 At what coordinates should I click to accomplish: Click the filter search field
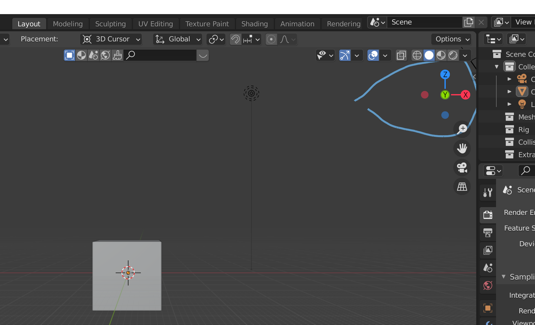(x=160, y=55)
